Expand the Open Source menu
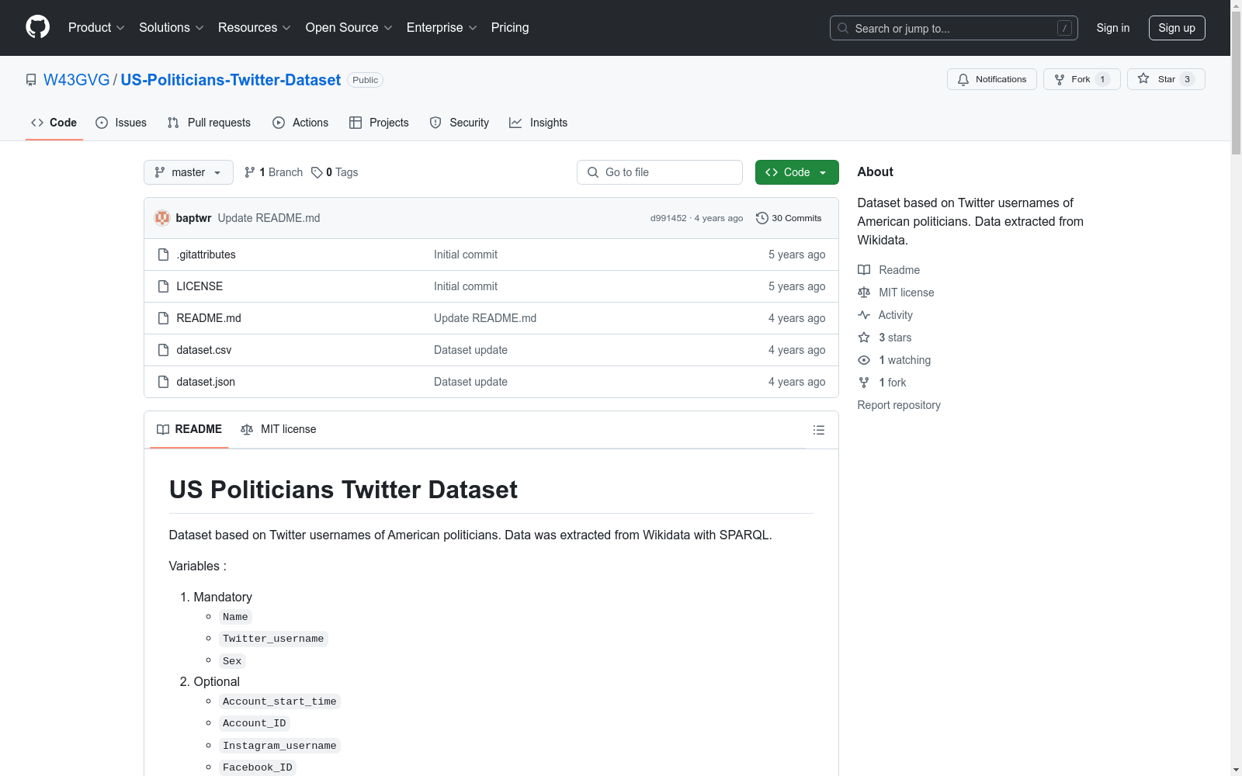1242x776 pixels. tap(349, 28)
